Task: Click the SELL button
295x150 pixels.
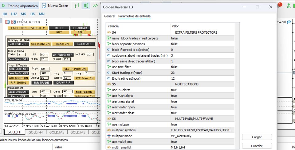Action: [81, 32]
